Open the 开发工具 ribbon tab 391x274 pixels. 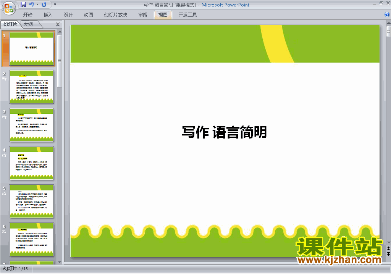coord(188,15)
